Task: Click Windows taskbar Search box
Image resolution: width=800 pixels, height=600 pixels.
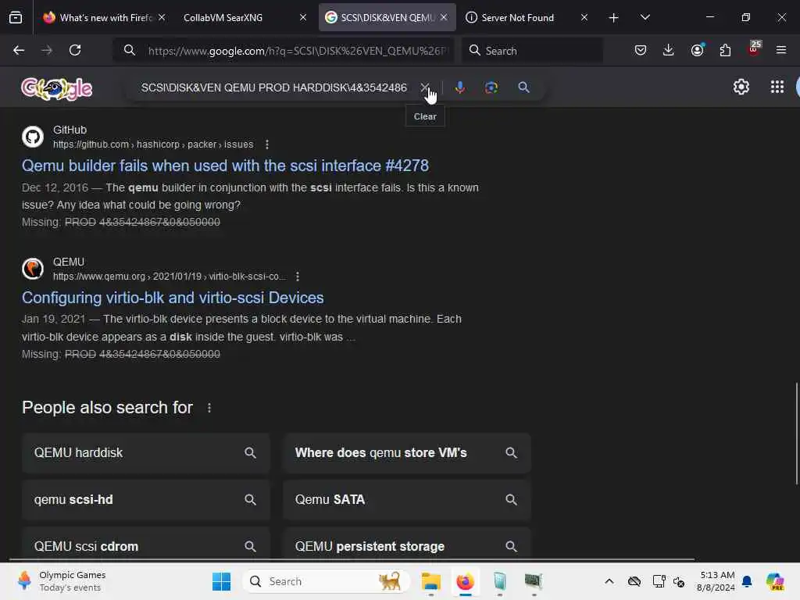Action: point(327,581)
